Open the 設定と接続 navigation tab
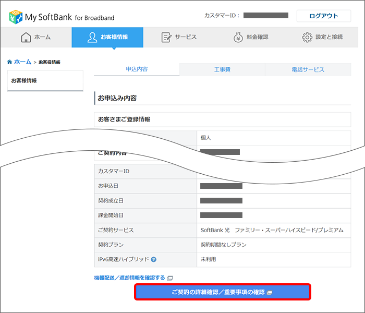This screenshot has width=365, height=313. coord(322,37)
